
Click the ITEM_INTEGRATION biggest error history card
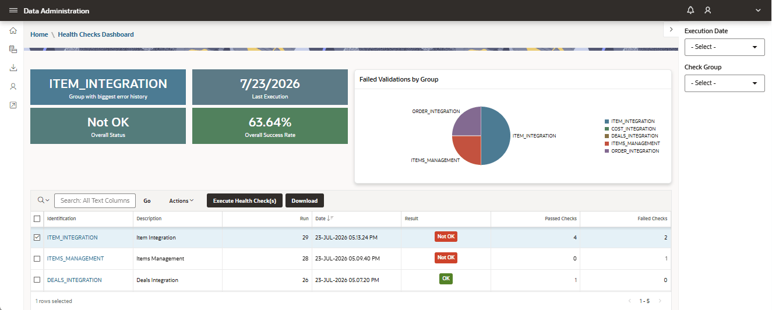(108, 87)
